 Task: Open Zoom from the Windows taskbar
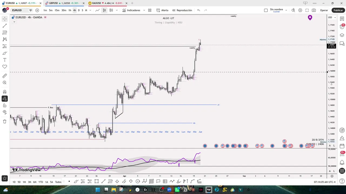pyautogui.click(x=169, y=190)
